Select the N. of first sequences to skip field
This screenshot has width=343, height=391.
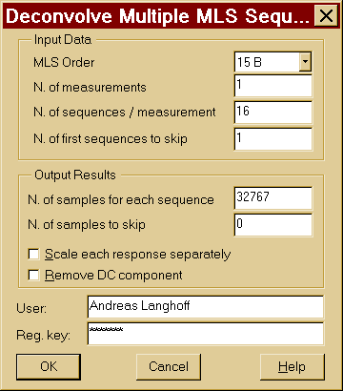click(273, 139)
